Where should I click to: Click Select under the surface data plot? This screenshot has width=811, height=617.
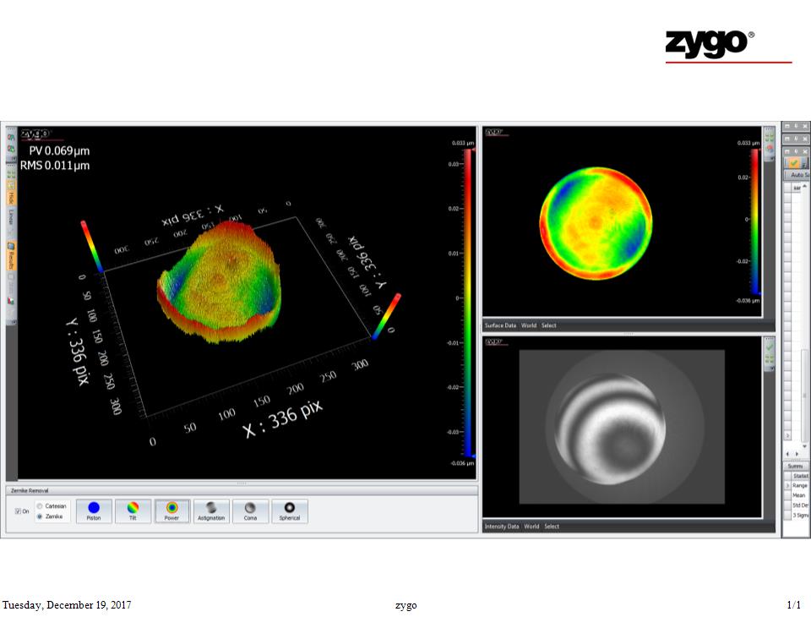click(x=548, y=325)
